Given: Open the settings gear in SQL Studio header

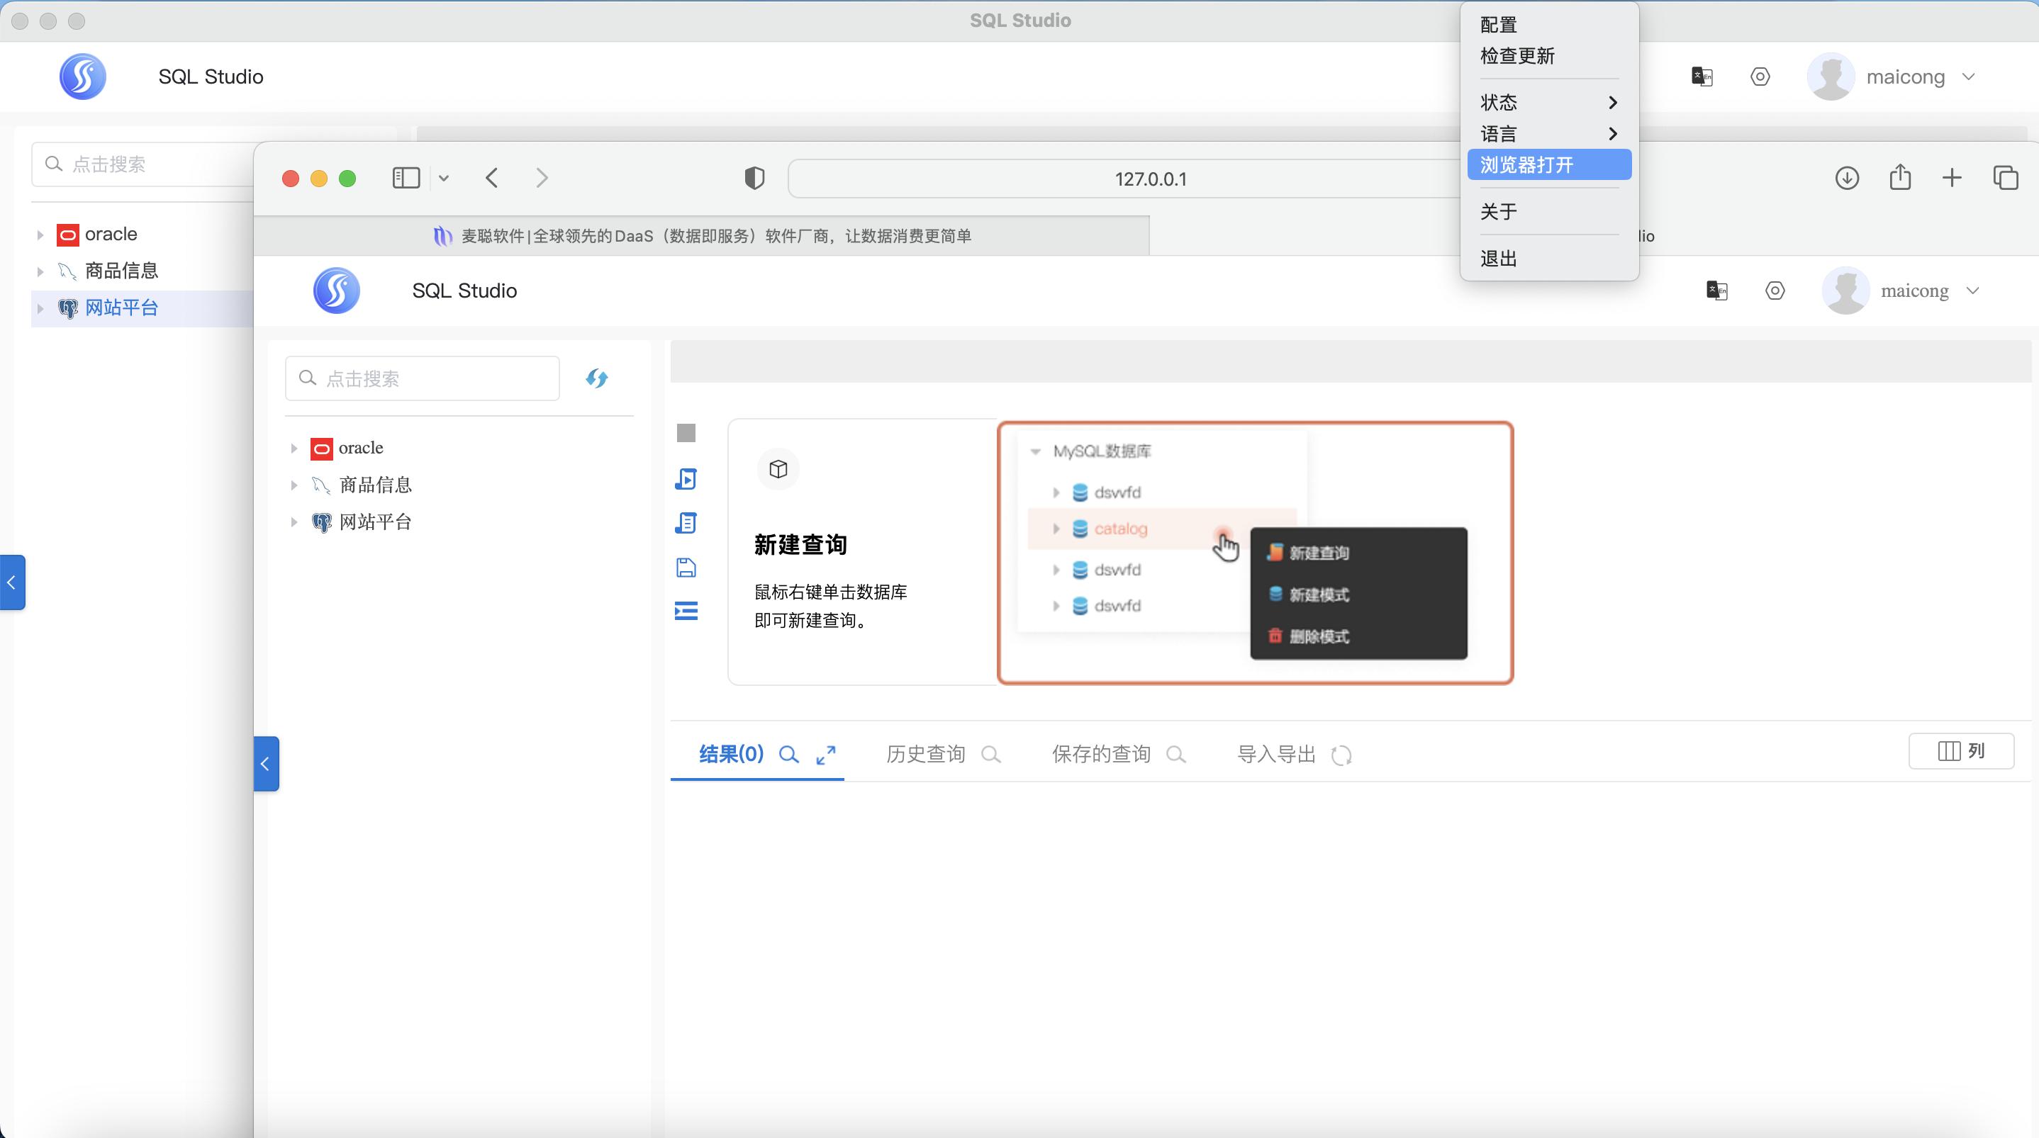Looking at the screenshot, I should (x=1775, y=291).
